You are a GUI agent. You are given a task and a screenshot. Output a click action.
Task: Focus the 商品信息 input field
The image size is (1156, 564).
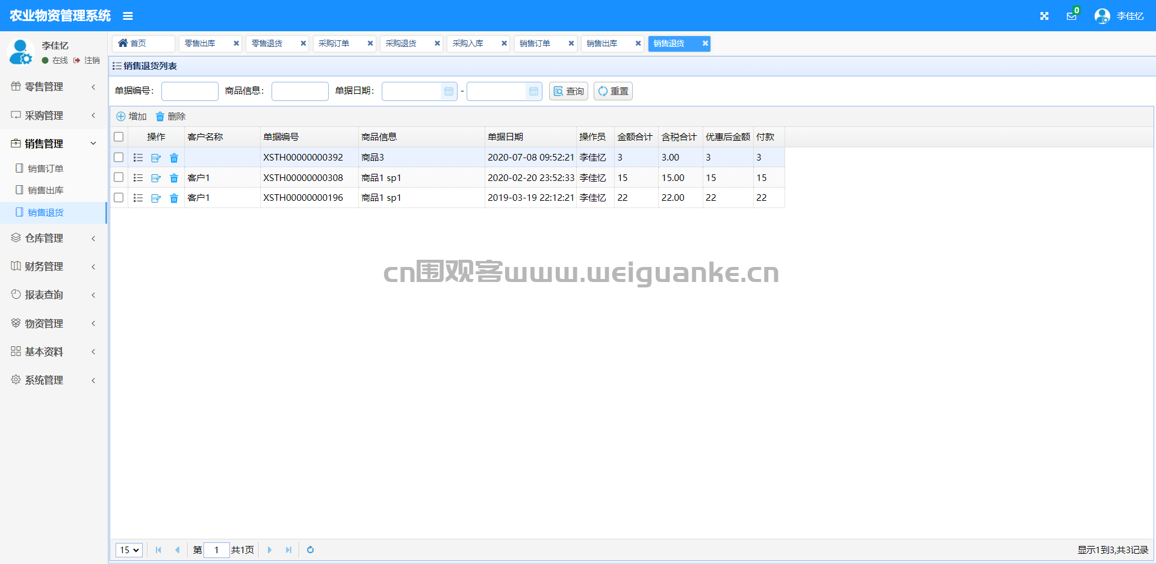(300, 91)
